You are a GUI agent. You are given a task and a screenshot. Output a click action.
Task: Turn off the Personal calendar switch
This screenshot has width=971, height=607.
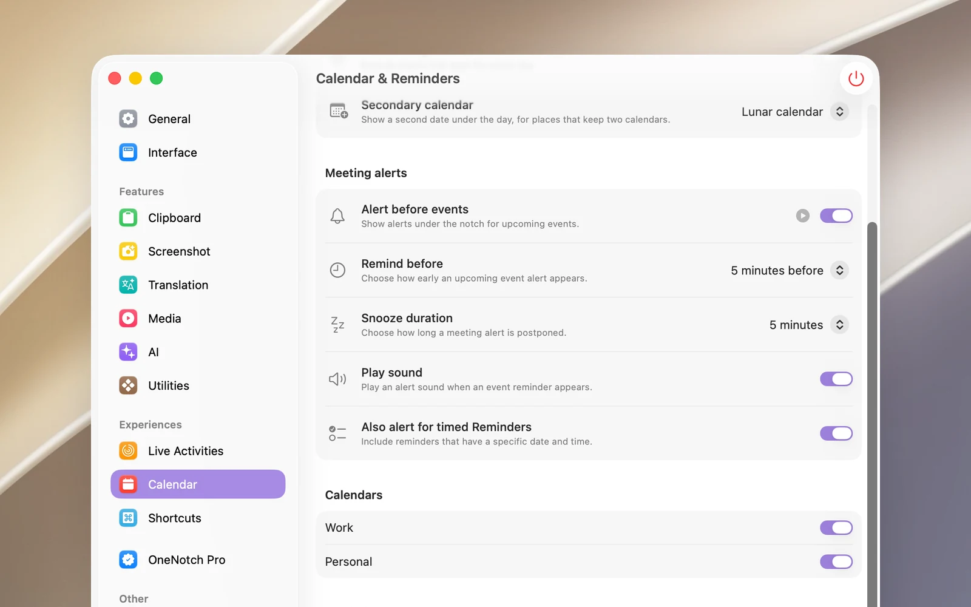[x=836, y=561]
